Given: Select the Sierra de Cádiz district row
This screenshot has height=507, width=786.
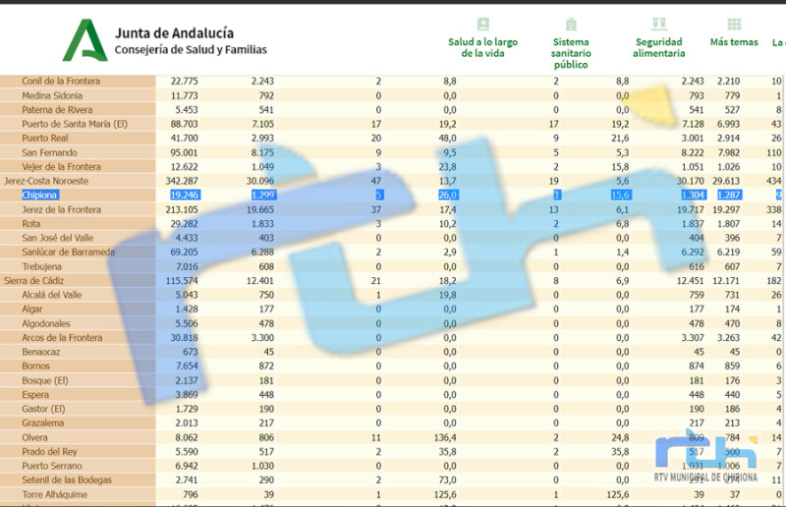Looking at the screenshot, I should (393, 281).
